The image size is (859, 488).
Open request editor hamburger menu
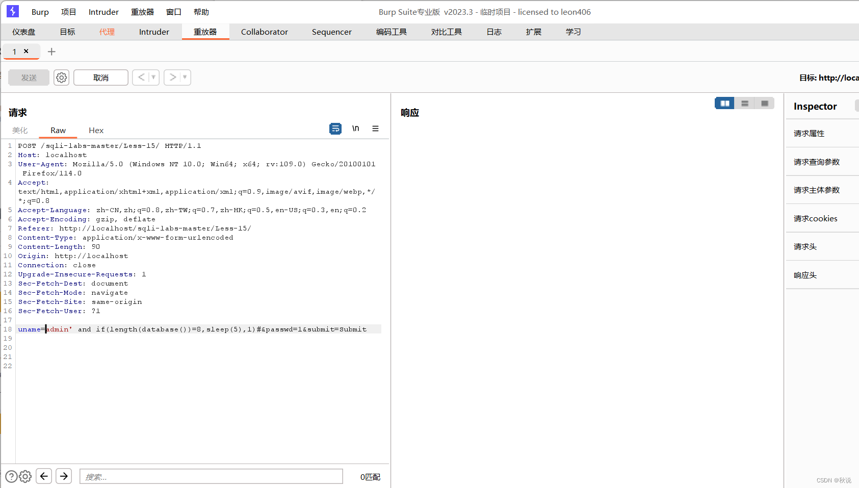(375, 129)
